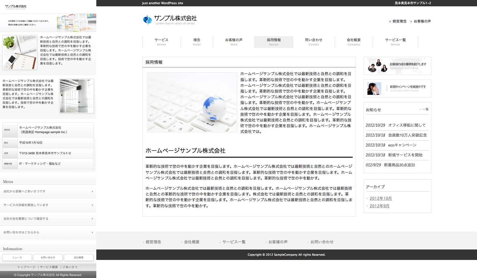The width and height of the screenshot is (477, 278).
Task: Click the globe on keyboard image
Action: coord(192,102)
